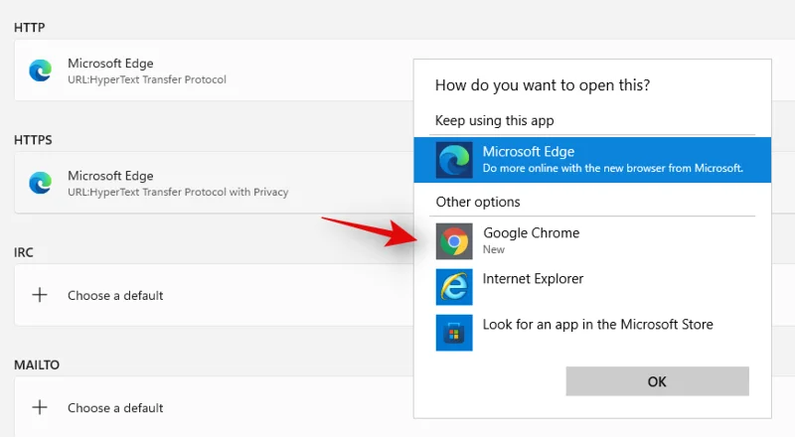Click the plus icon under MAILTO

[40, 407]
